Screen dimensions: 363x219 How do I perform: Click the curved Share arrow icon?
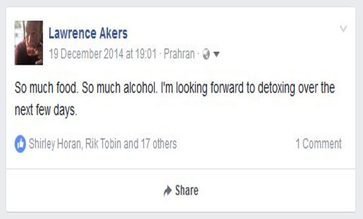(168, 191)
